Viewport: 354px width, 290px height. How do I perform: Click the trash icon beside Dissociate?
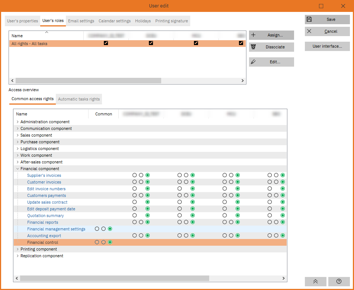253,47
